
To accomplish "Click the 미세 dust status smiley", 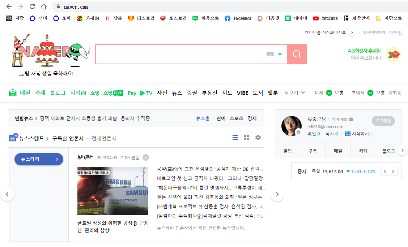I will click(x=329, y=93).
